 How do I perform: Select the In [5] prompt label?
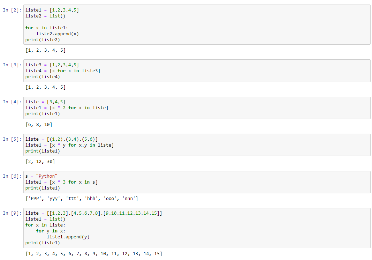coord(12,139)
